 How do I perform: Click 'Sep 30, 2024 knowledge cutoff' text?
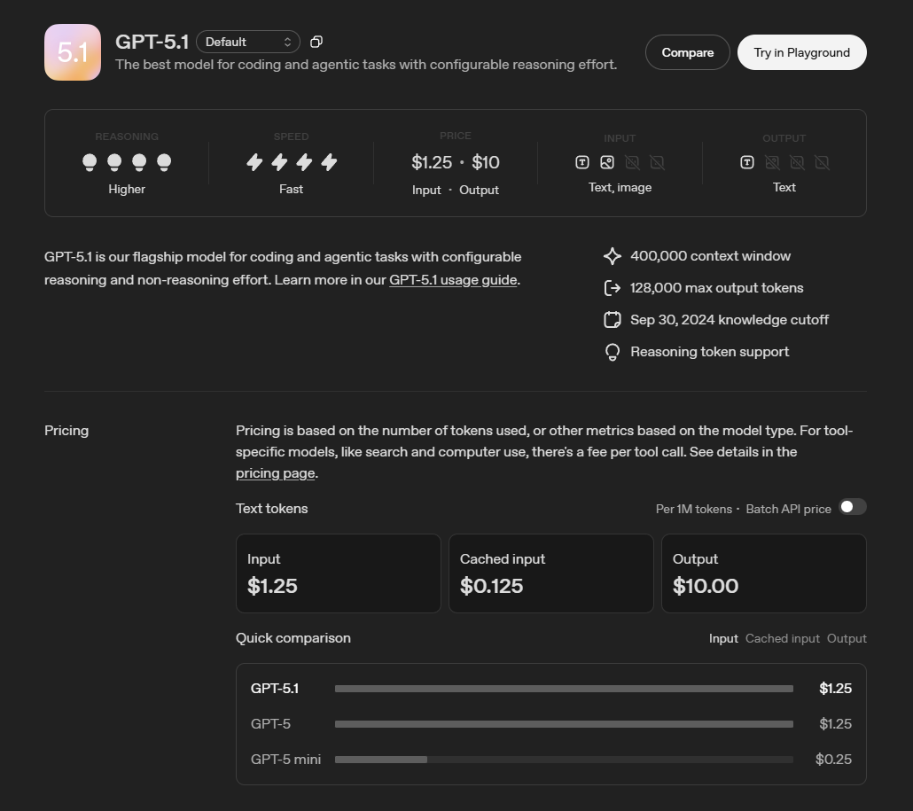(730, 320)
